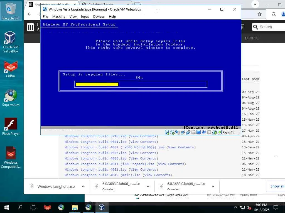This screenshot has height=213, width=285.
Task: Open Windows Longhorn build 4005.iso link
Action: click(95, 153)
